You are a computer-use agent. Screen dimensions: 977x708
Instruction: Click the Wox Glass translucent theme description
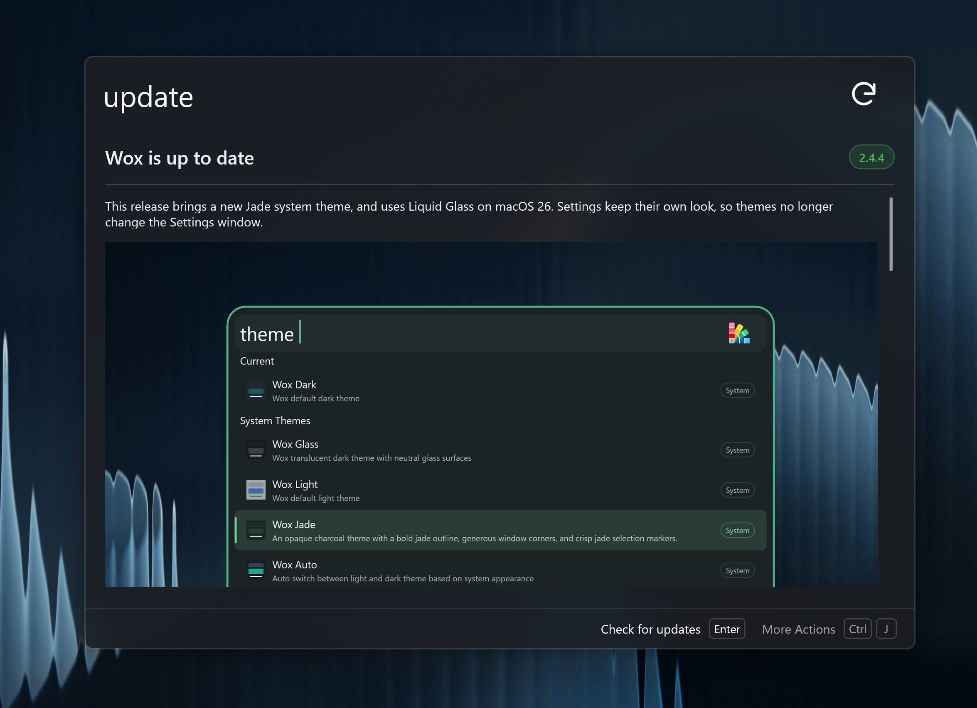[372, 458]
